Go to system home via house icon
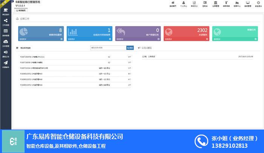This screenshot has height=153, width=264. click(173, 3)
